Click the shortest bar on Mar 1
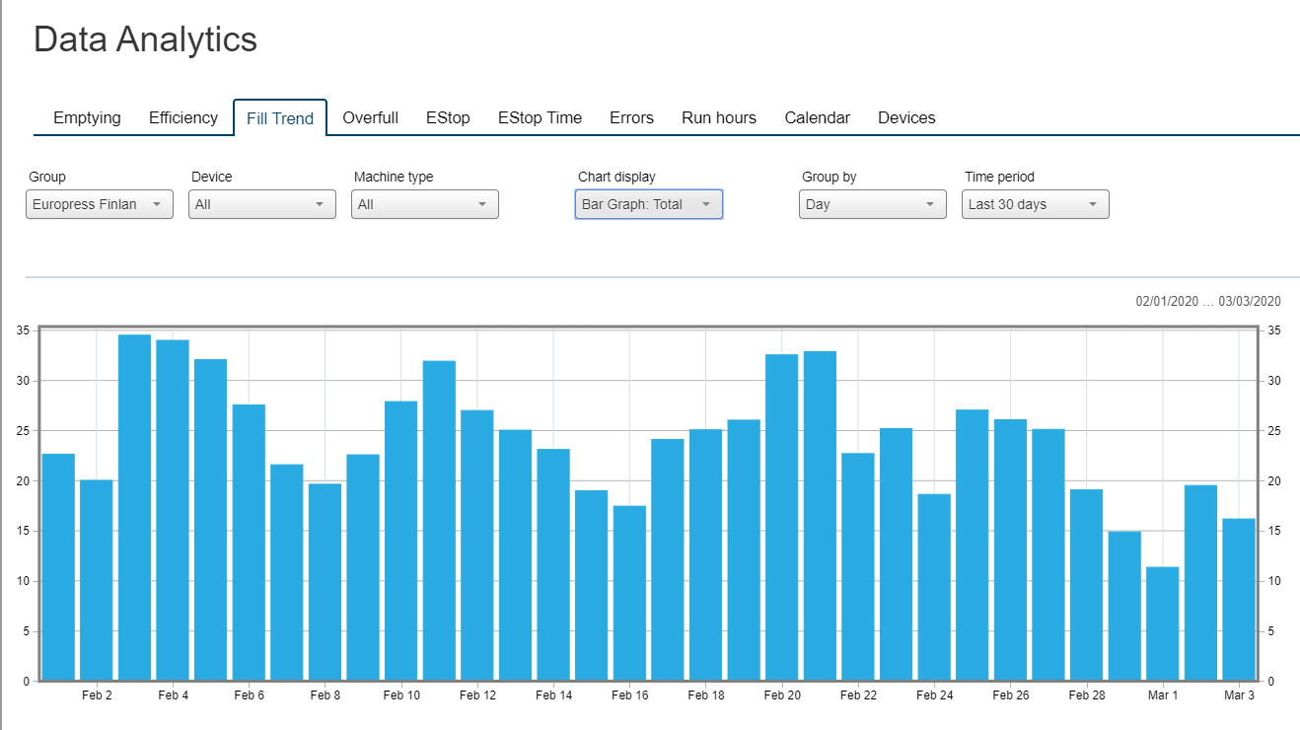Image resolution: width=1300 pixels, height=730 pixels. tap(1162, 623)
